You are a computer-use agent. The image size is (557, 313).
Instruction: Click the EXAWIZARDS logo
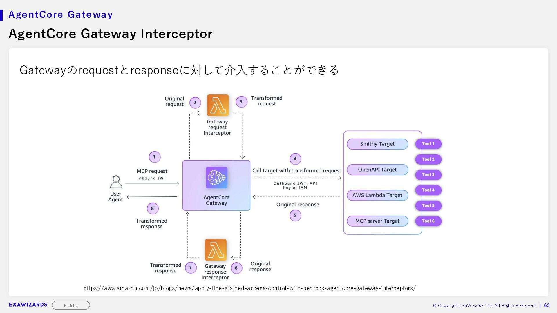tap(28, 305)
